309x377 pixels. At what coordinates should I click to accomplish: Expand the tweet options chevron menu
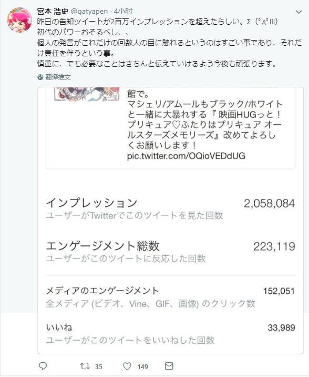point(298,12)
